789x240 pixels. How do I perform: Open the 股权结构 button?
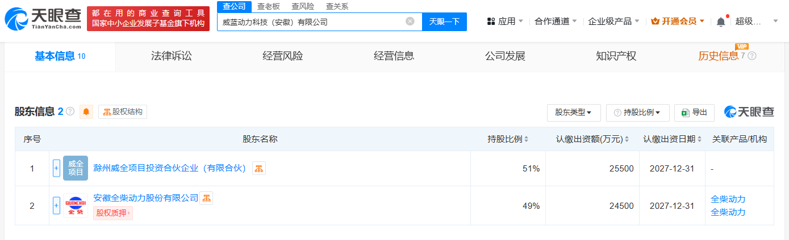[123, 112]
